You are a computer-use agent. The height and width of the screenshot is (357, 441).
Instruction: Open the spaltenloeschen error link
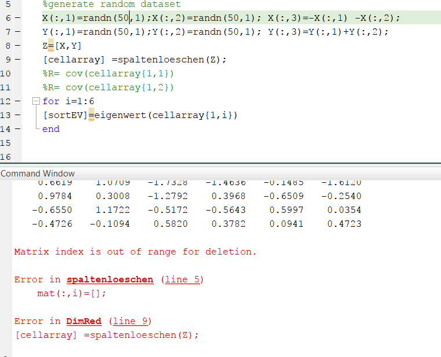click(x=110, y=279)
